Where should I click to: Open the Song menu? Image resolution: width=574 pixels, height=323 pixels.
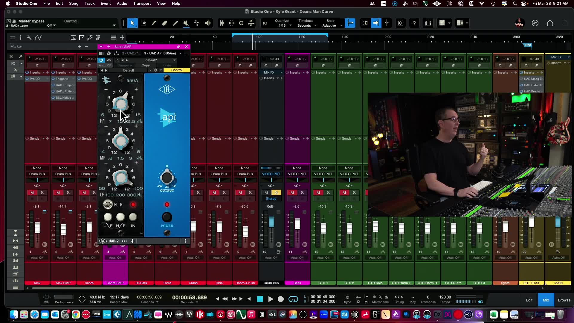pos(74,3)
